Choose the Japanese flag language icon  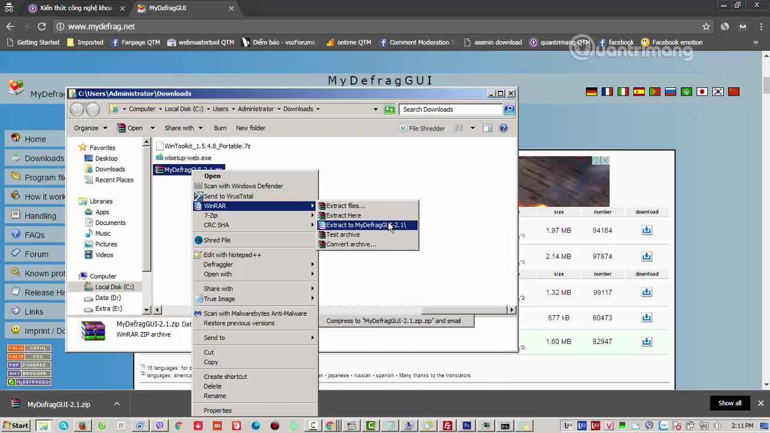[x=702, y=91]
